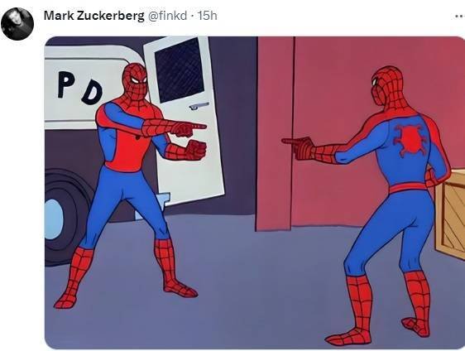The height and width of the screenshot is (351, 465).
Task: Click the dark window on van door
Action: click(180, 70)
